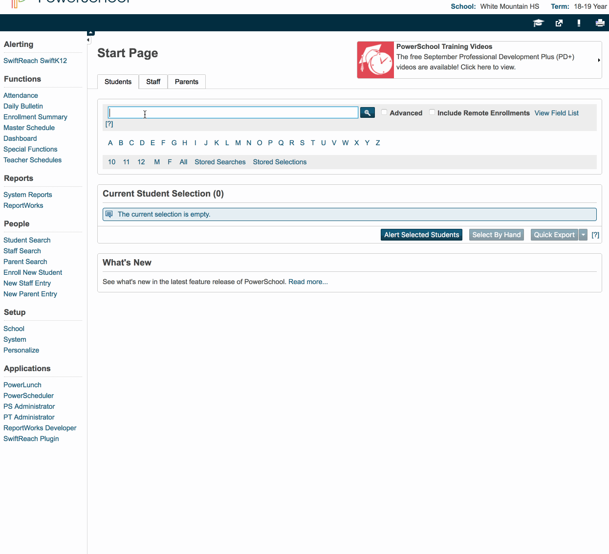Switch to the Staff tab
The image size is (609, 554).
click(153, 82)
